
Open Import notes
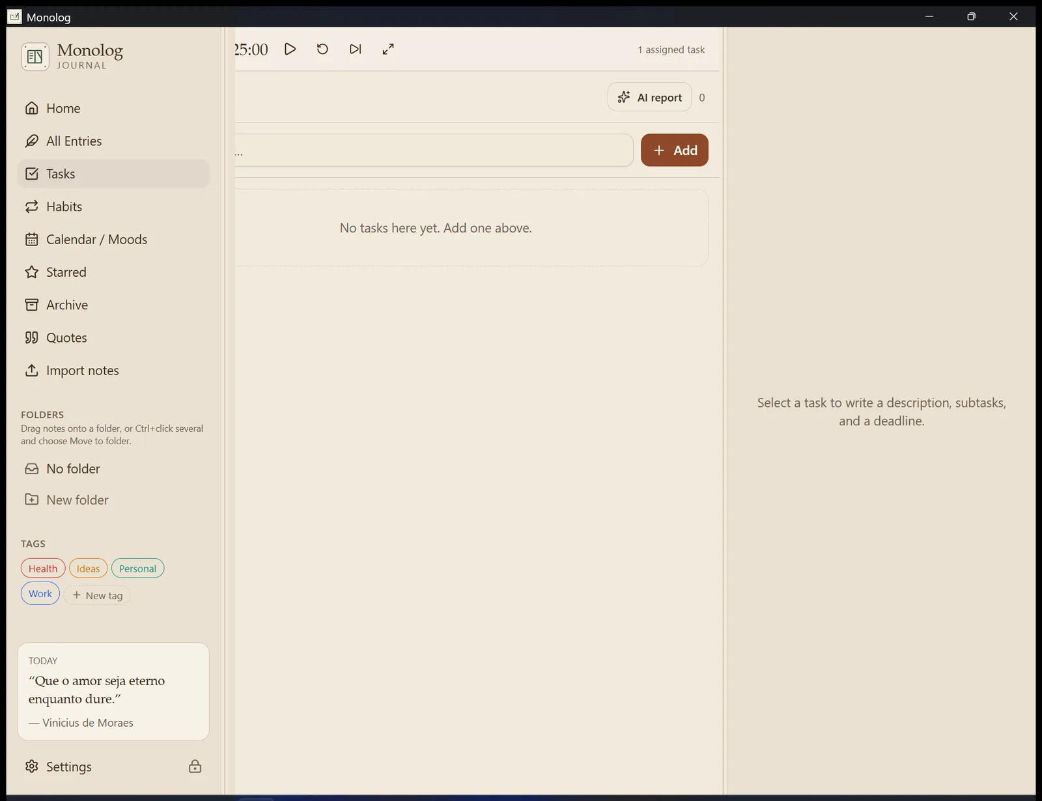(x=113, y=371)
